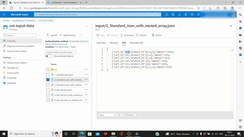The height and width of the screenshot is (137, 244).
Task: Open Task View on the taskbar
Action: click(x=74, y=134)
